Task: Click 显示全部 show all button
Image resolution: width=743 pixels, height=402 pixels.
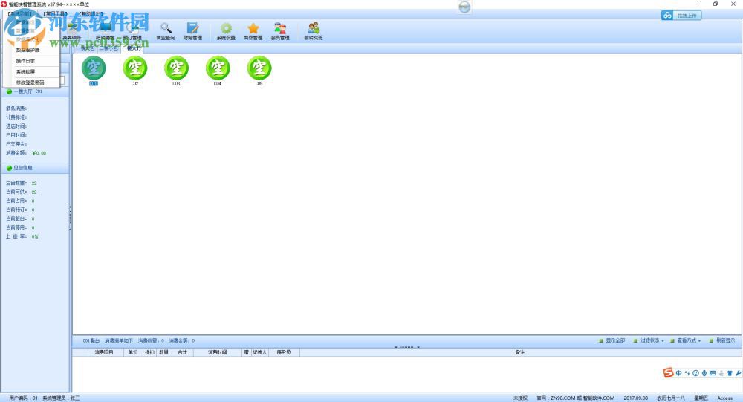Action: click(611, 340)
